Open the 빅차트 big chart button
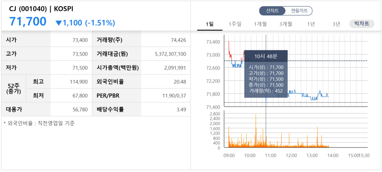 362,24
